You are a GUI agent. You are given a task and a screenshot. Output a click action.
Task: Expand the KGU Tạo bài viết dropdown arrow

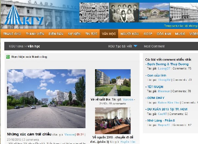(x=136, y=46)
